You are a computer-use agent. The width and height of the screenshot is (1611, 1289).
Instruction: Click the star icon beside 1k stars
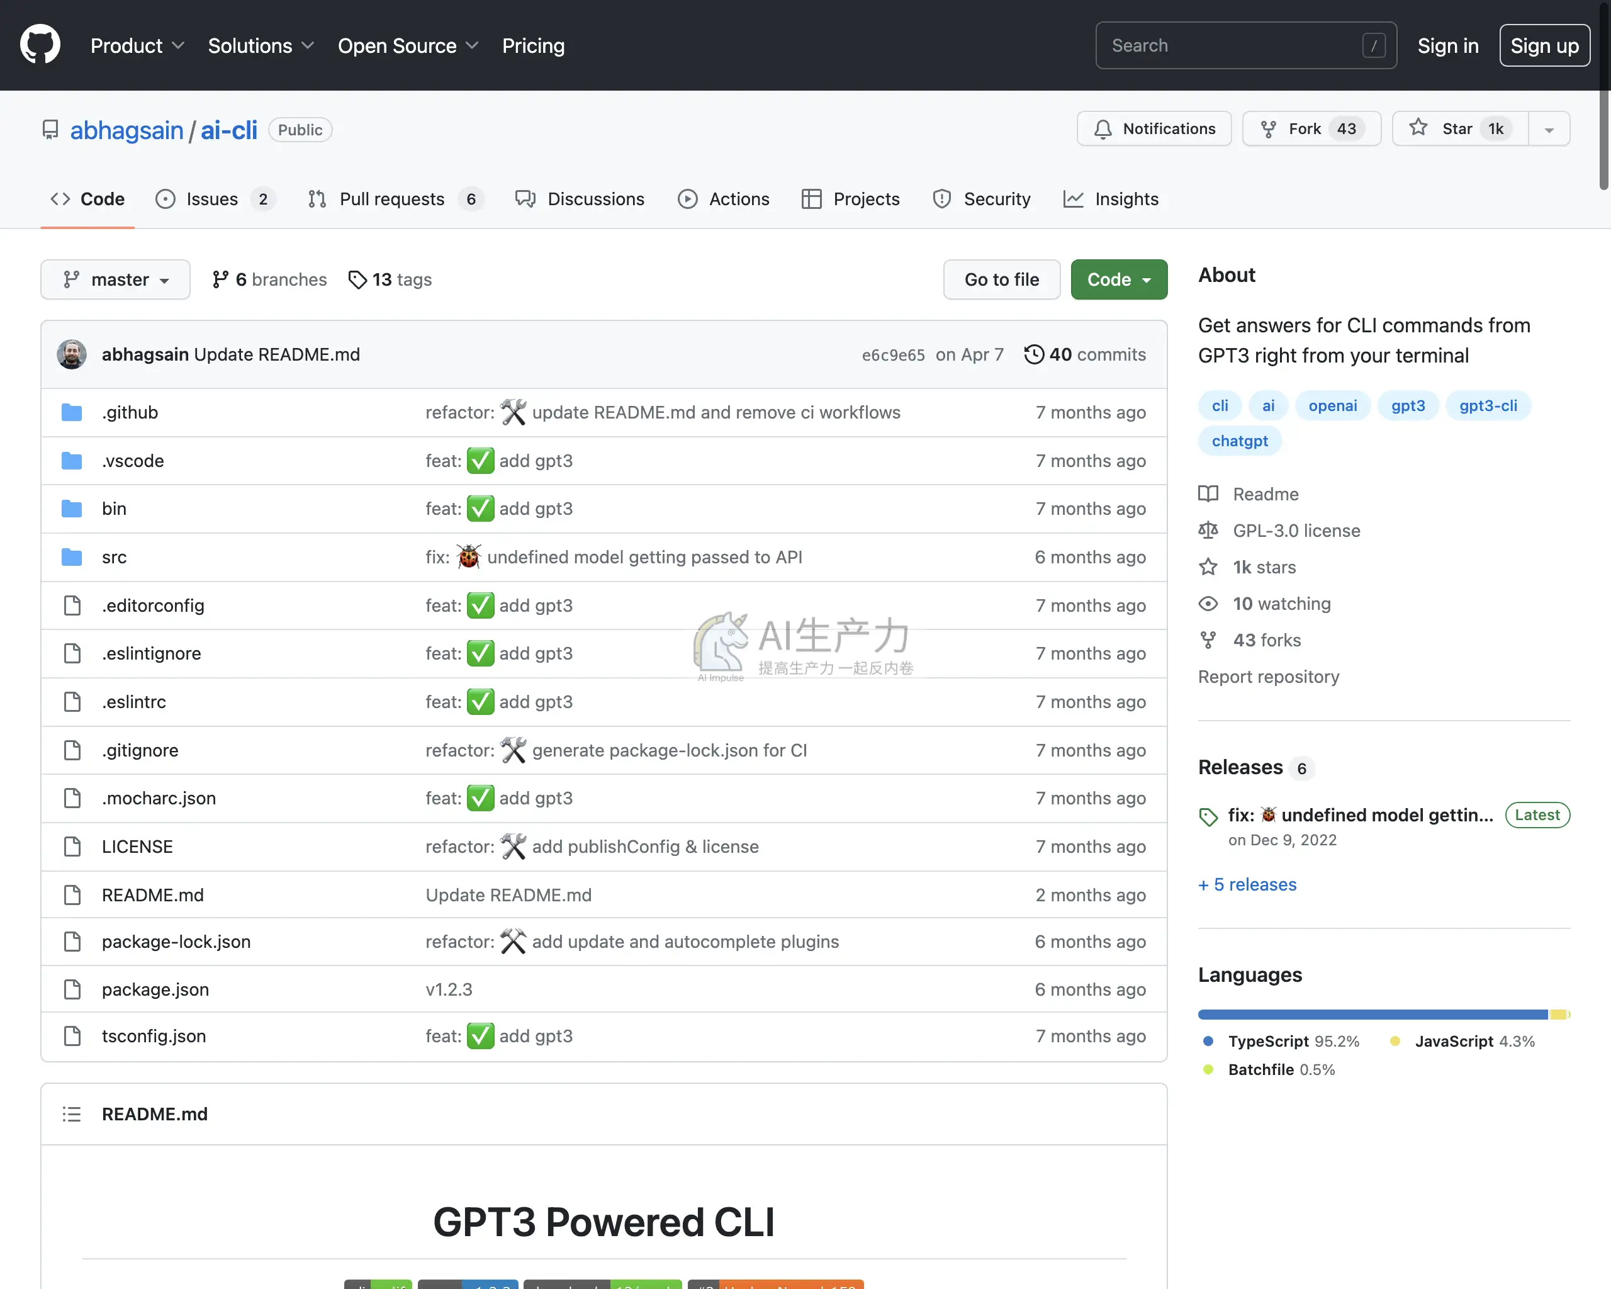coord(1208,567)
